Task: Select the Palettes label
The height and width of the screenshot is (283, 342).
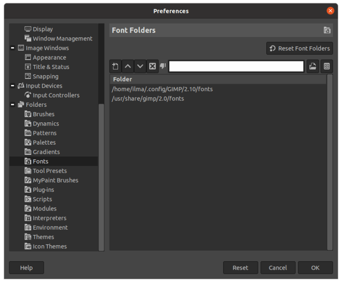Action: tap(44, 142)
